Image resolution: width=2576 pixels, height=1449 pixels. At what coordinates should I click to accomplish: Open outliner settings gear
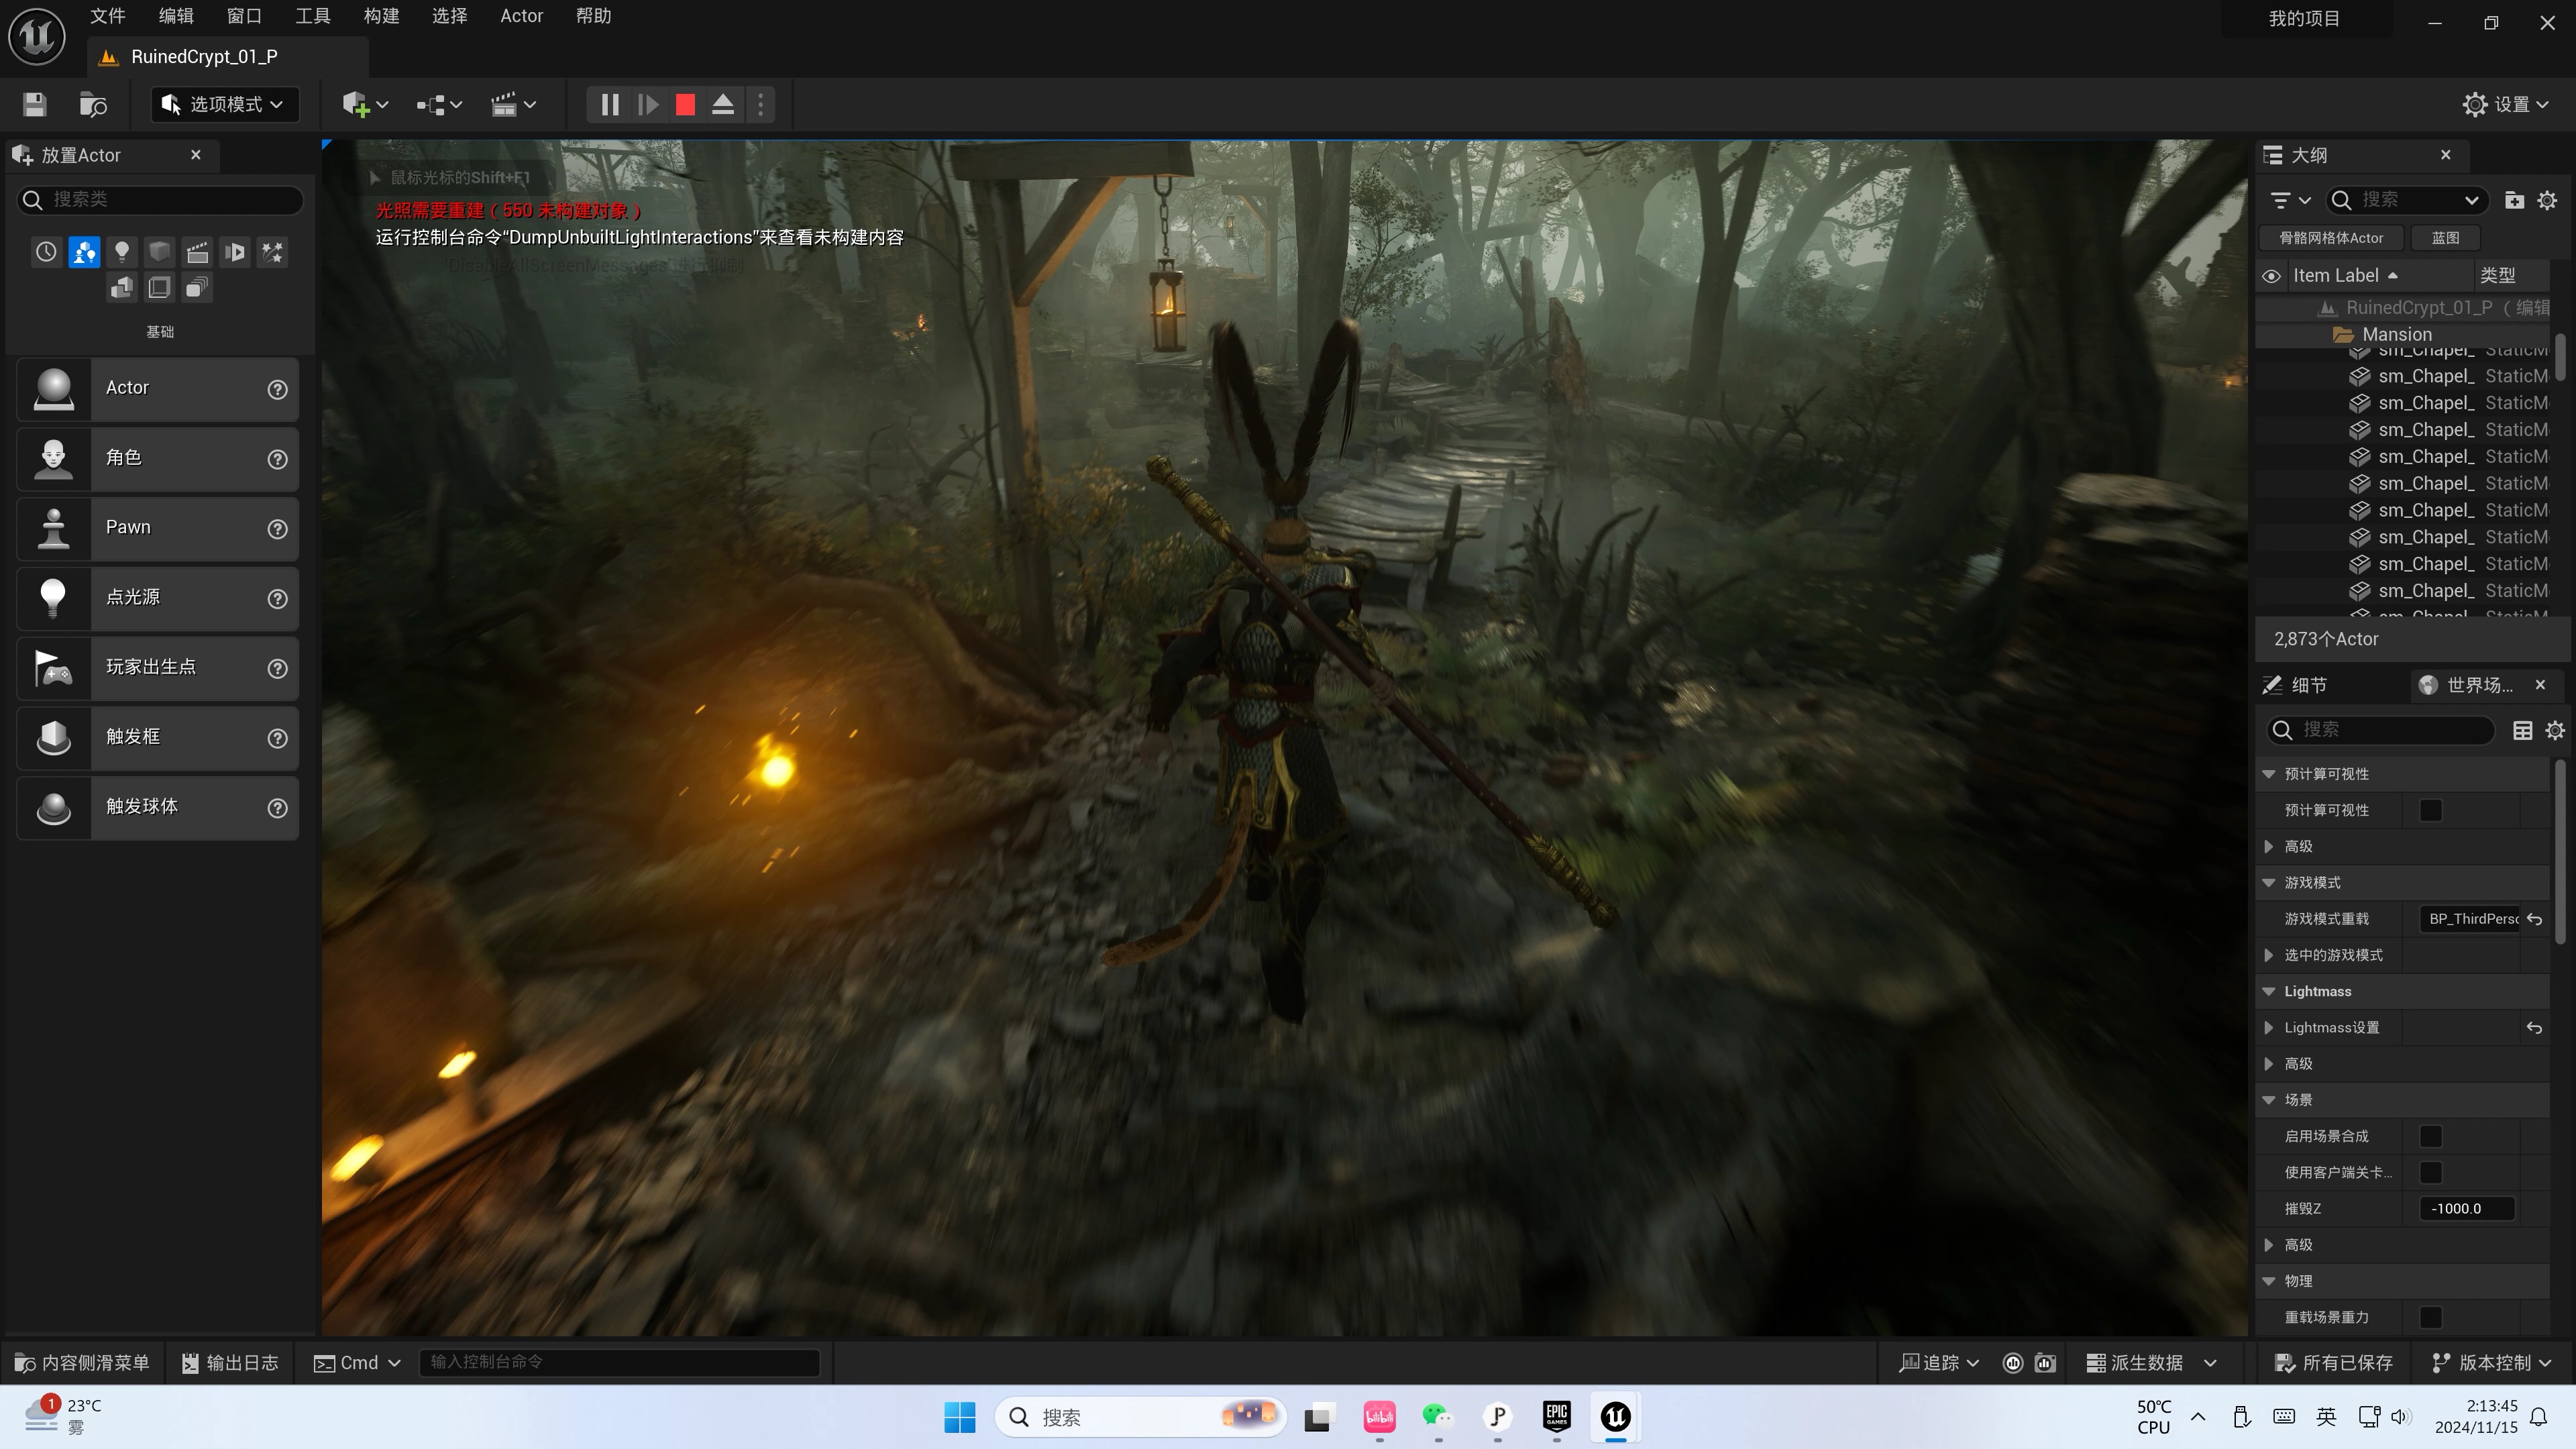click(2547, 200)
